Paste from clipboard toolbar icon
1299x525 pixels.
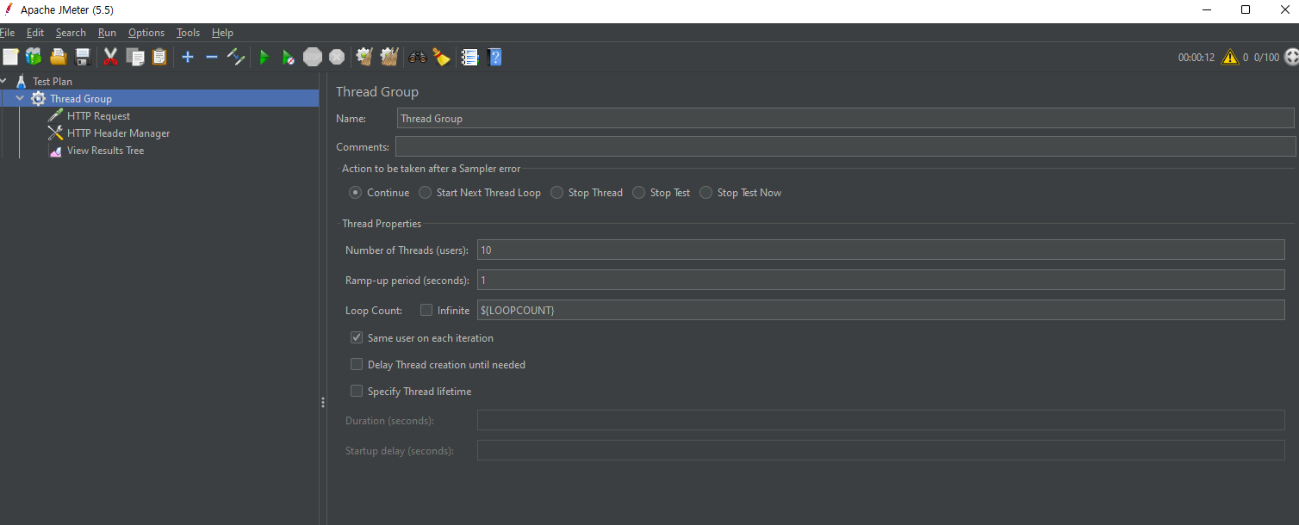pos(159,57)
